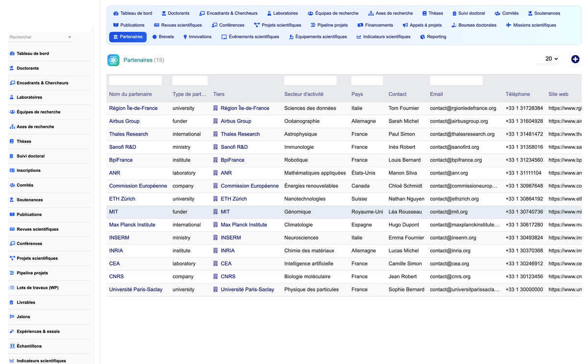Click the Lots de travaux list icon

pyautogui.click(x=12, y=288)
